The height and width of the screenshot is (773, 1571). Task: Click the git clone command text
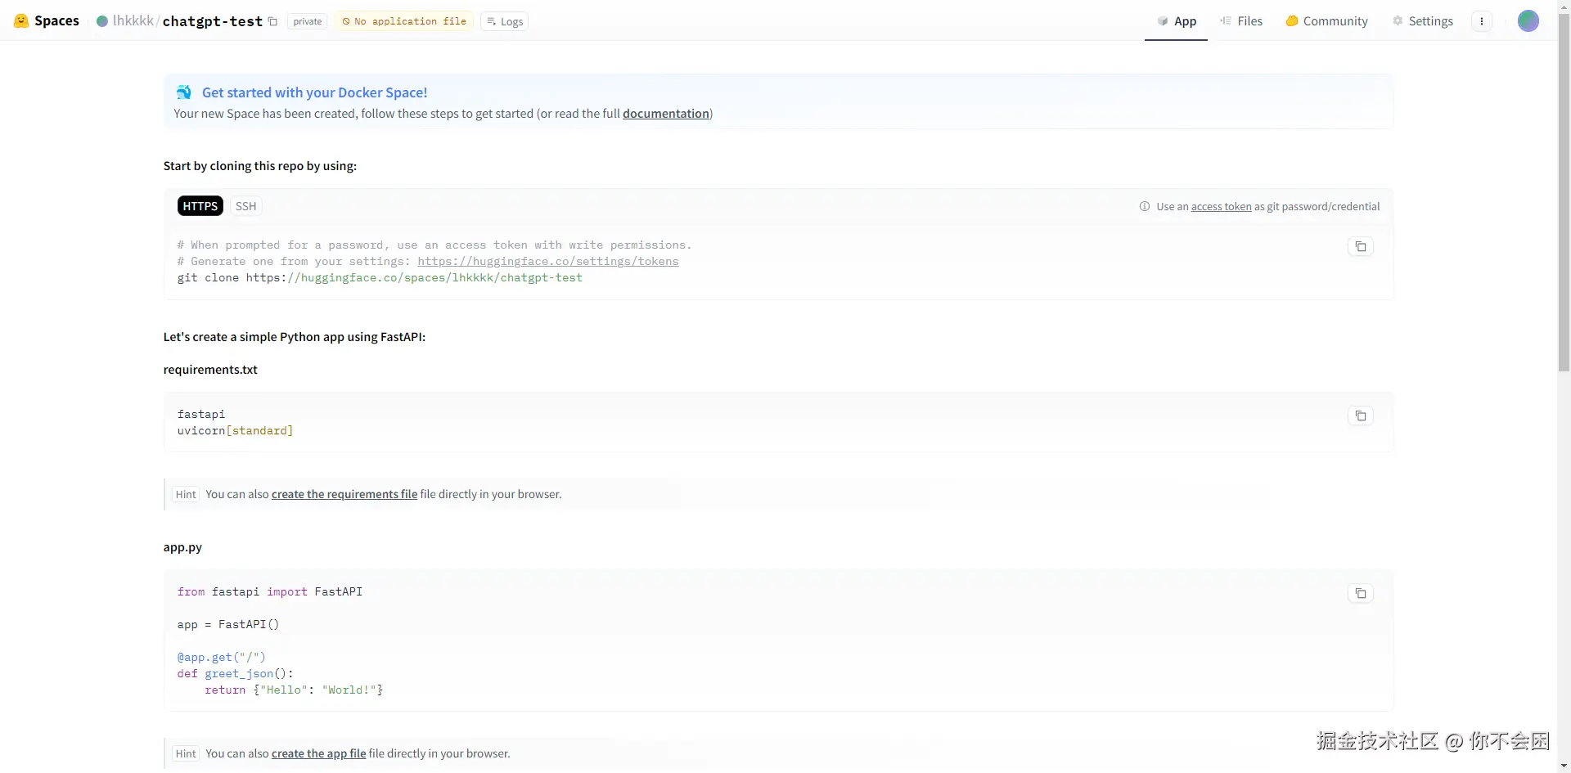(x=380, y=278)
